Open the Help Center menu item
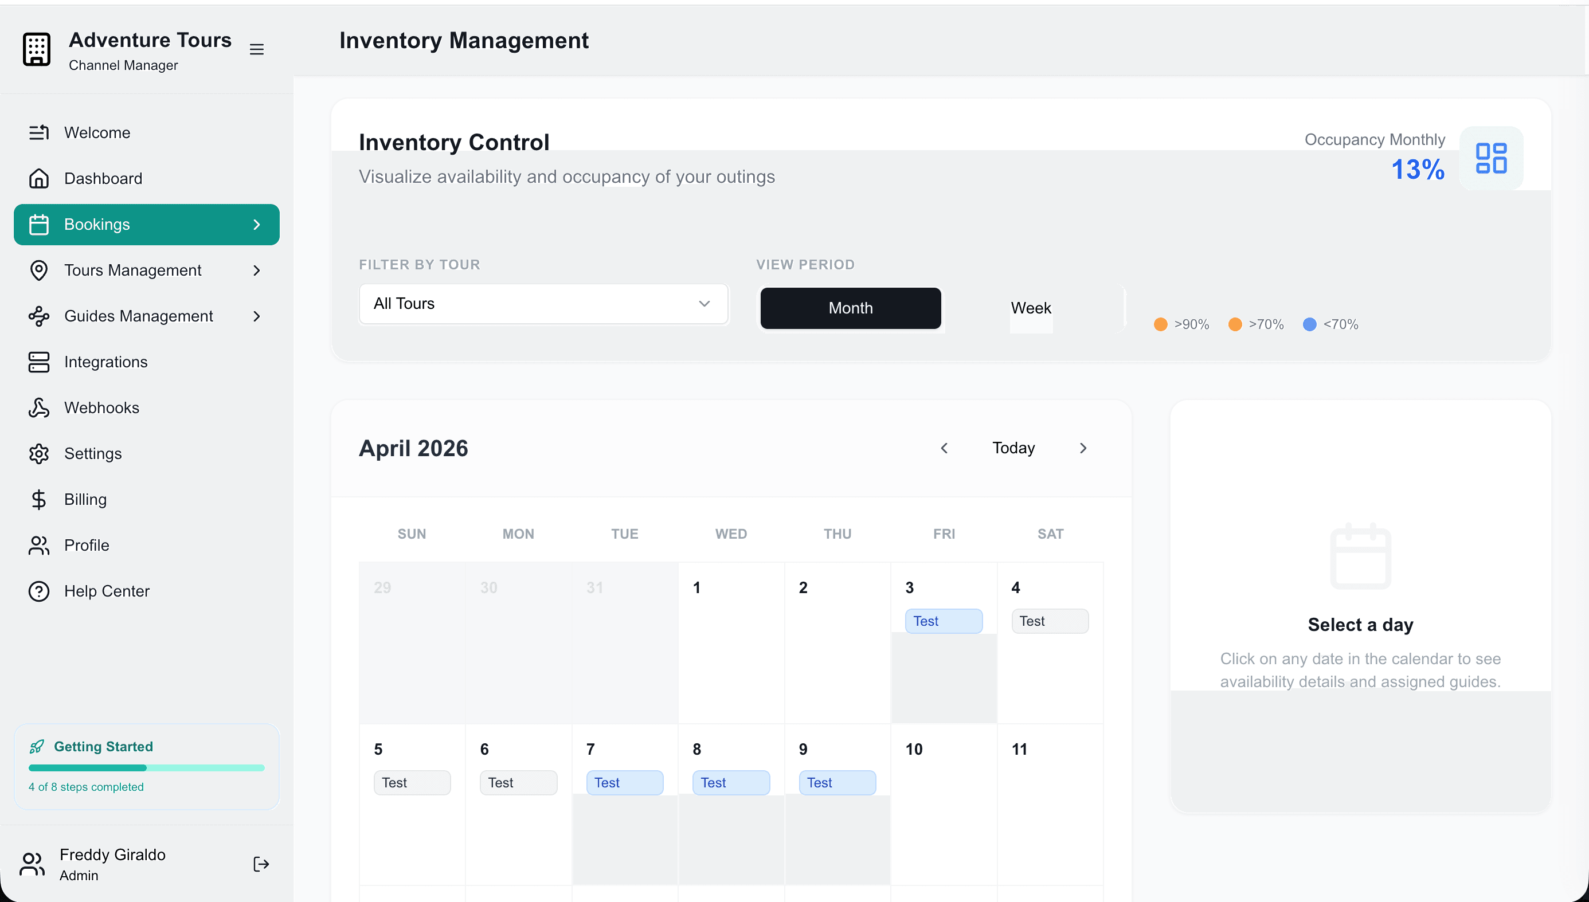Image resolution: width=1589 pixels, height=902 pixels. pyautogui.click(x=146, y=591)
